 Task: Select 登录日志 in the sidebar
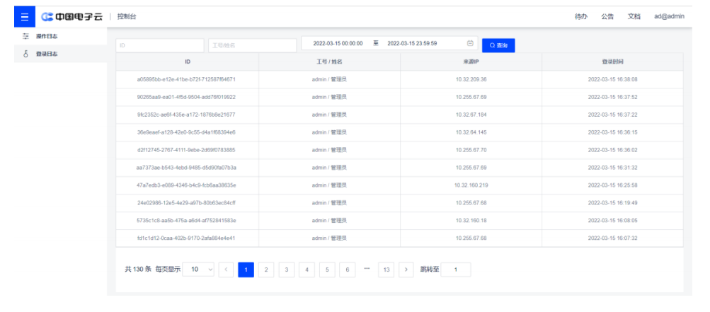click(x=46, y=54)
